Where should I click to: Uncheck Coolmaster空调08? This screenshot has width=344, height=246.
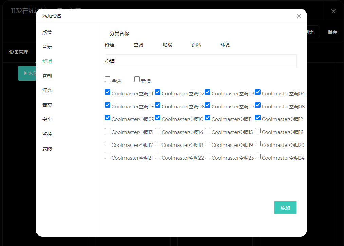click(258, 105)
